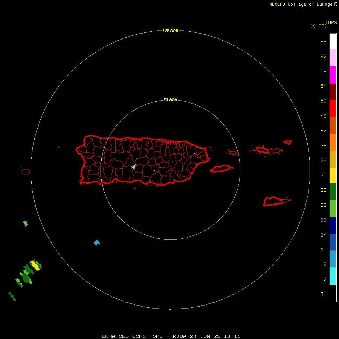Click the '50' legend value
The width and height of the screenshot is (339, 339).
[x=324, y=101]
